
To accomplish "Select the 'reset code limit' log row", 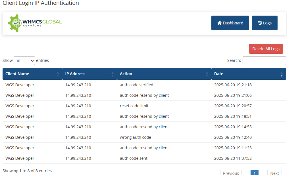I will point(134,106).
